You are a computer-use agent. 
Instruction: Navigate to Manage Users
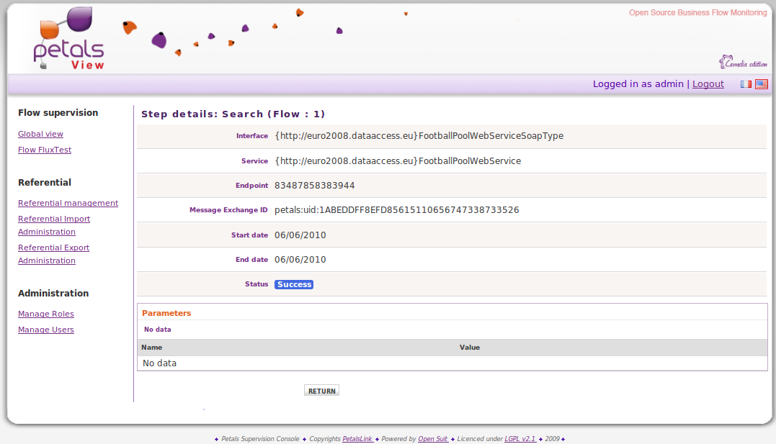pyautogui.click(x=45, y=330)
